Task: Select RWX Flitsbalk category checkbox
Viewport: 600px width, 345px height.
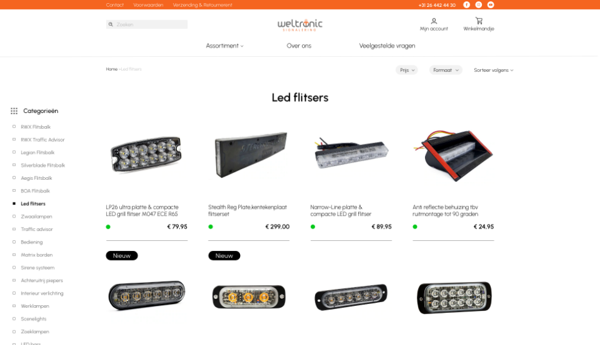Action: [14, 127]
